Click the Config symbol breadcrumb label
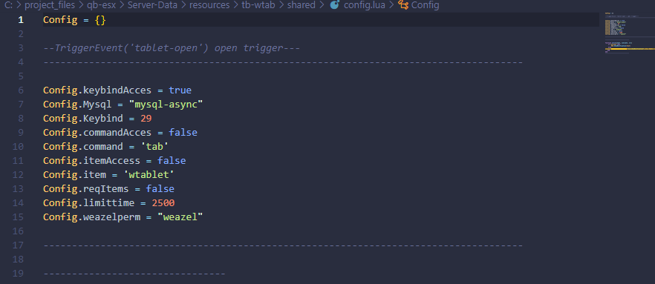Viewport: 655px width, 284px height. 426,5
